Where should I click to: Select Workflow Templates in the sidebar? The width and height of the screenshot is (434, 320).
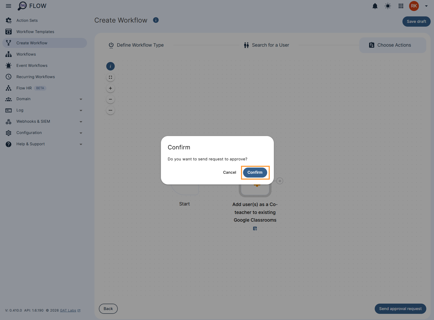(x=35, y=32)
